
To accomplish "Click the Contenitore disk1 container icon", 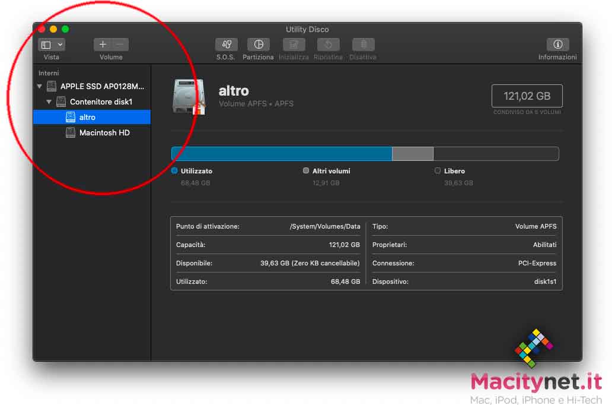I will click(x=61, y=102).
